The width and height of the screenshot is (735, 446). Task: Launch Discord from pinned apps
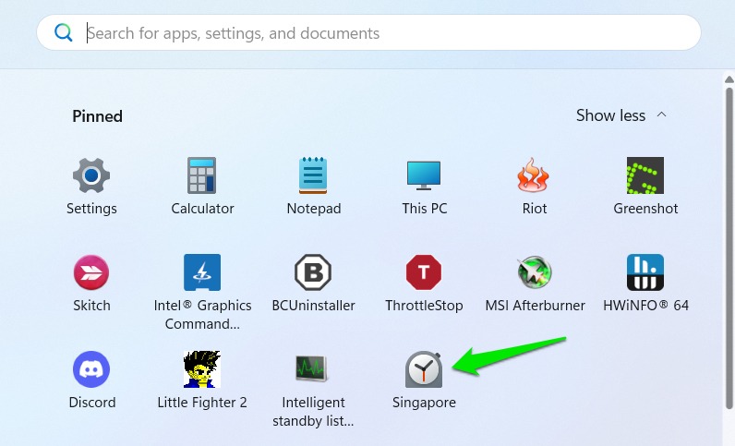91,369
